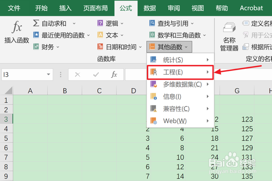Click the AutoSum sigma icon
272x181 pixels.
pyautogui.click(x=36, y=24)
